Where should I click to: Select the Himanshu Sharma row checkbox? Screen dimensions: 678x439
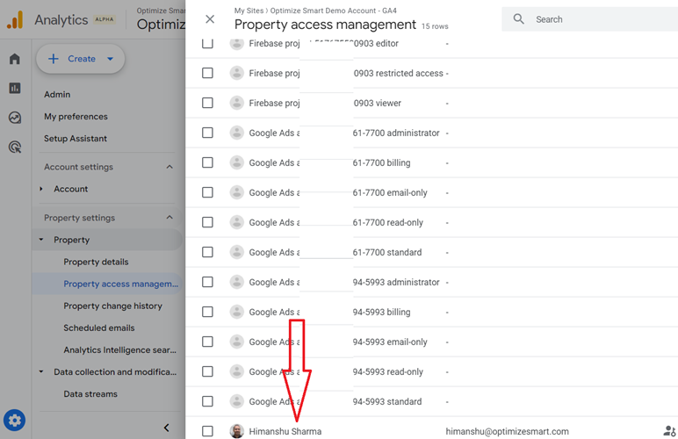click(x=207, y=431)
